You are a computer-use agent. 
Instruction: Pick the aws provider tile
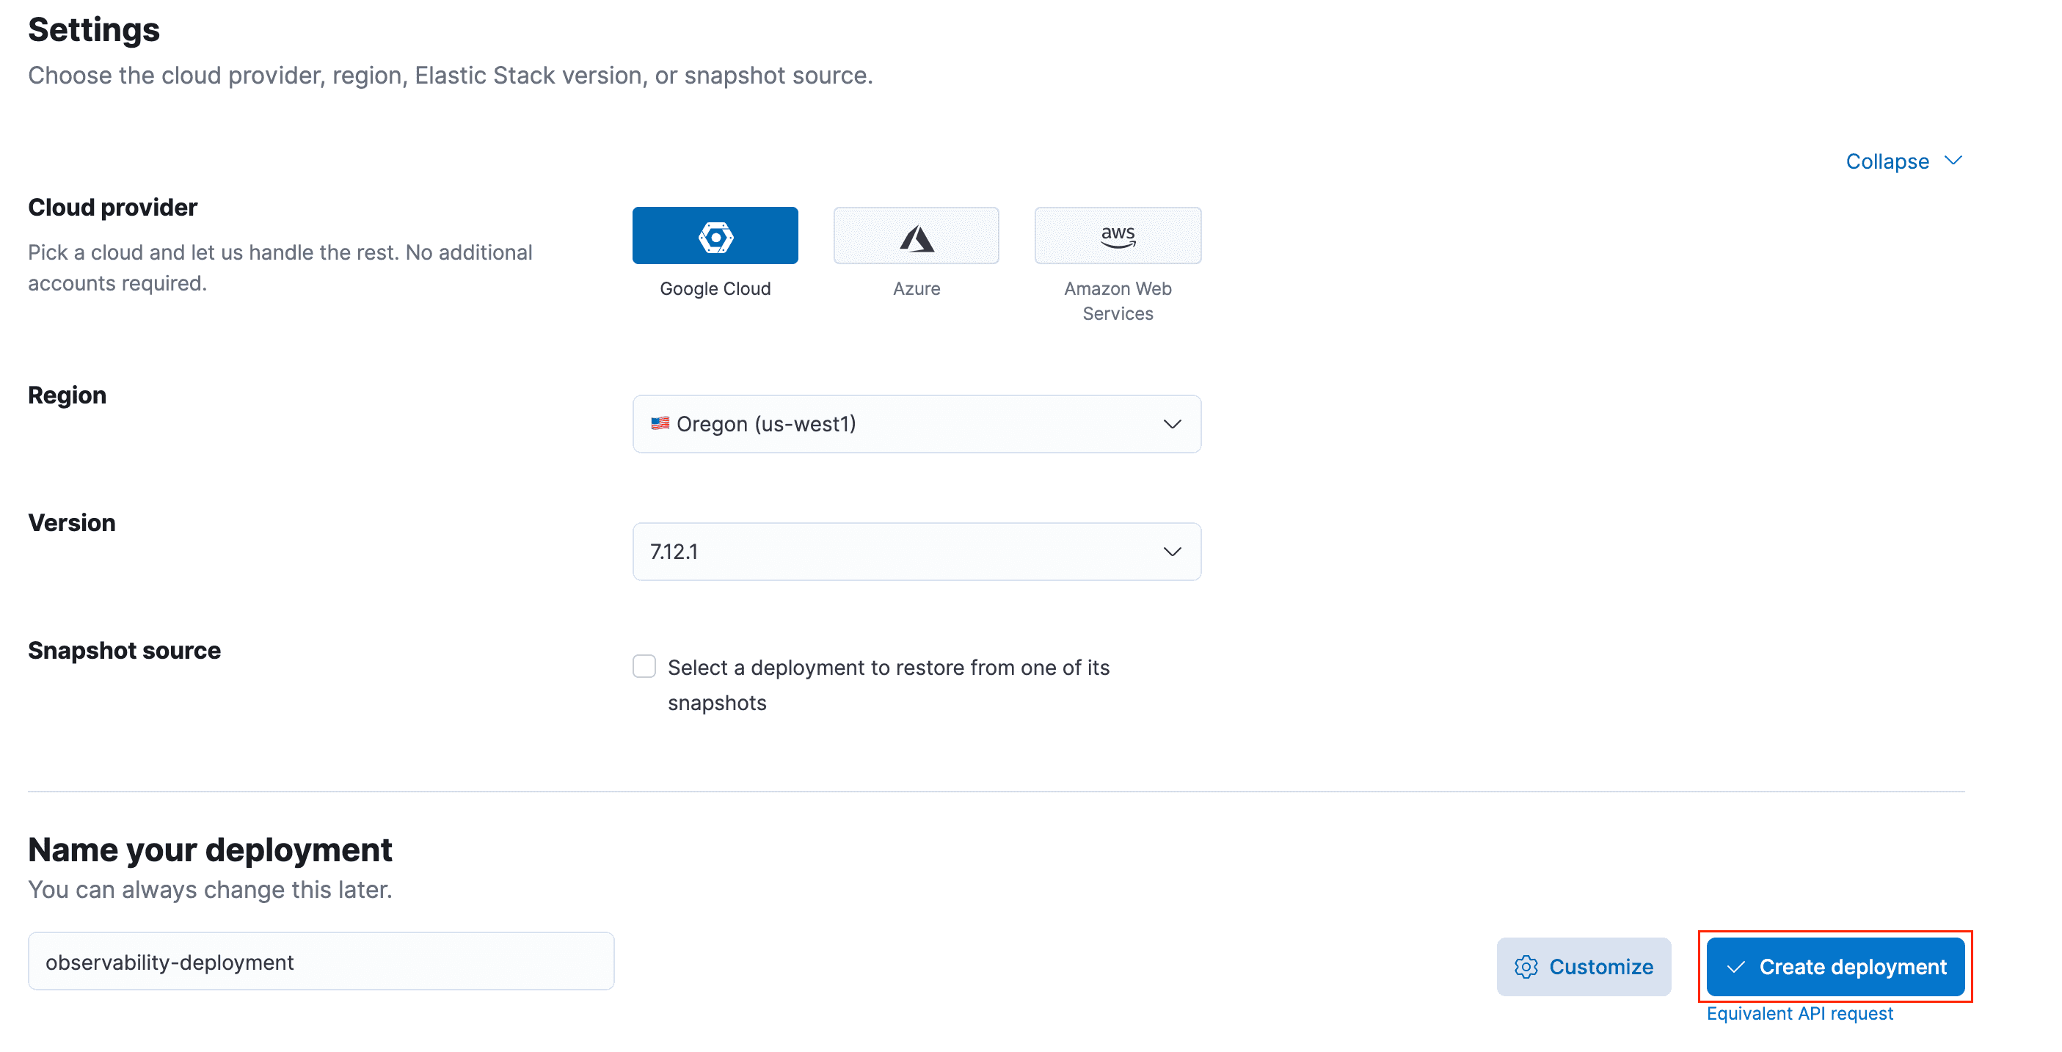tap(1118, 236)
